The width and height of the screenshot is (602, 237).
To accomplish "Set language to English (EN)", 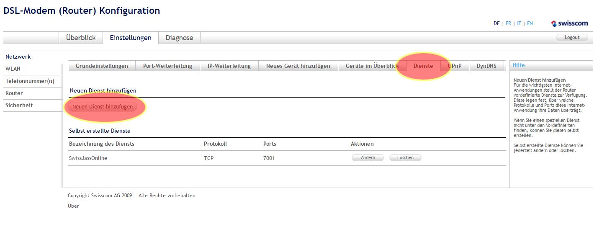I will pos(530,23).
